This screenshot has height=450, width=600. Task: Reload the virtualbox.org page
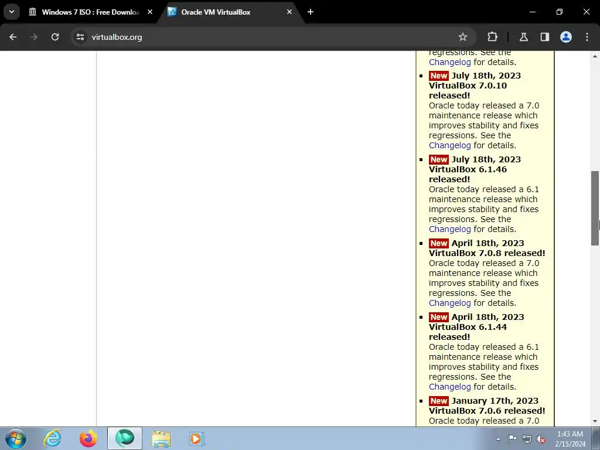tap(55, 37)
